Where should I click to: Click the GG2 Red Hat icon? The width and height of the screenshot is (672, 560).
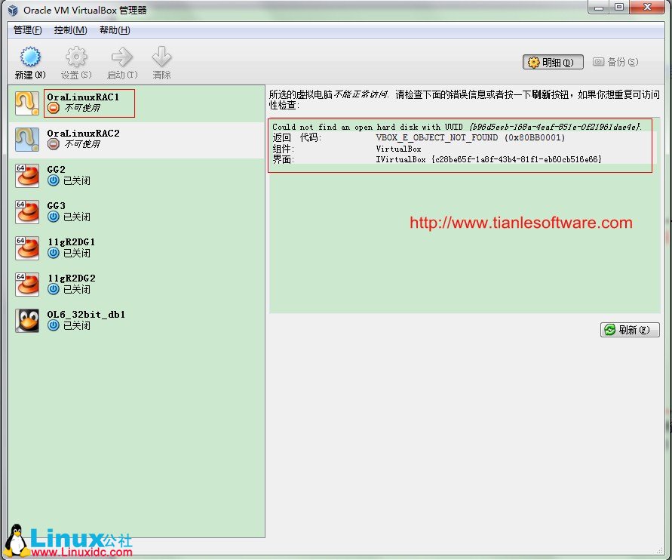click(27, 176)
